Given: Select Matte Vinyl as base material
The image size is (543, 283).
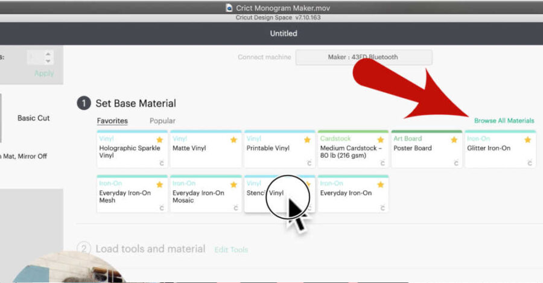Looking at the screenshot, I should [206, 149].
